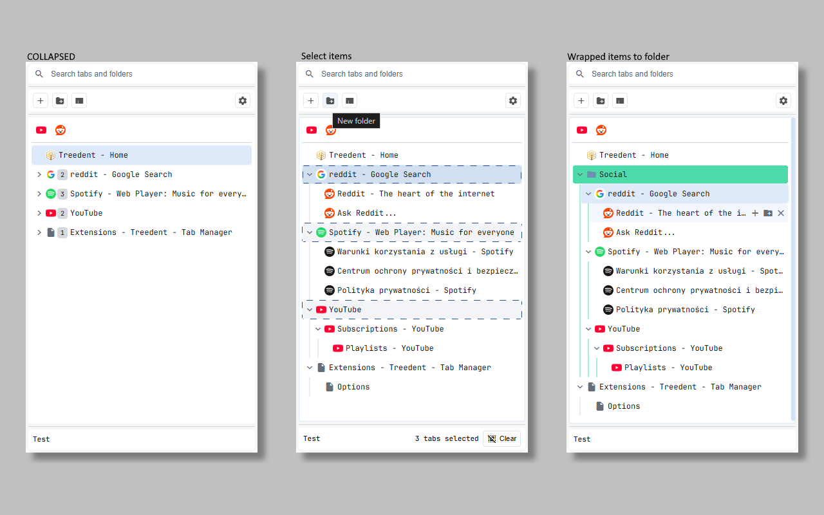Click the scrollbar in the Wrapped items panel
The height and width of the screenshot is (515, 824).
[x=792, y=269]
